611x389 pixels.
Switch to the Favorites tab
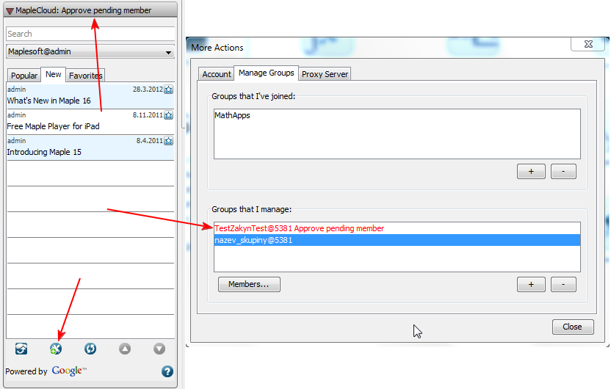tap(85, 76)
